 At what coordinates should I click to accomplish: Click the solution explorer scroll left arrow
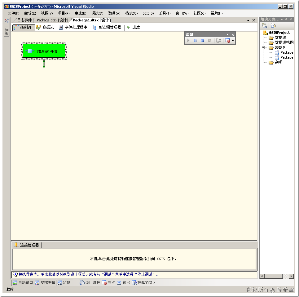(x=262, y=276)
